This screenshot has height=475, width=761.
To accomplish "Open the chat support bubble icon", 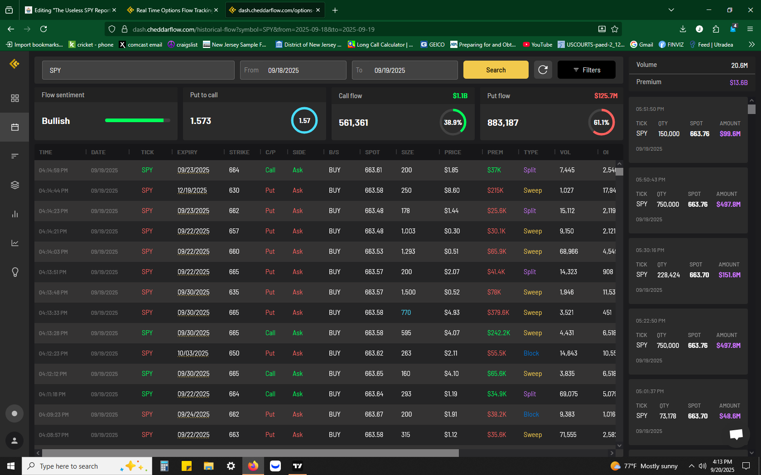I will coord(736,434).
